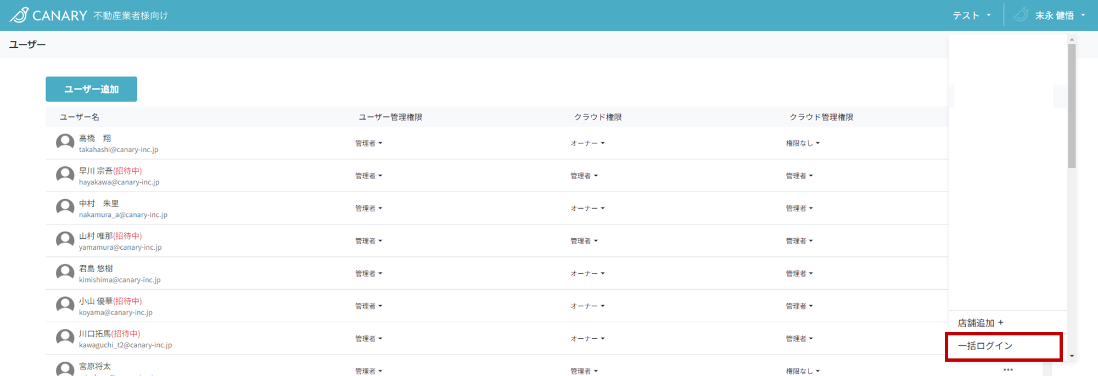
Task: Open cloud management dropdown for 小山 優華
Action: 799,306
